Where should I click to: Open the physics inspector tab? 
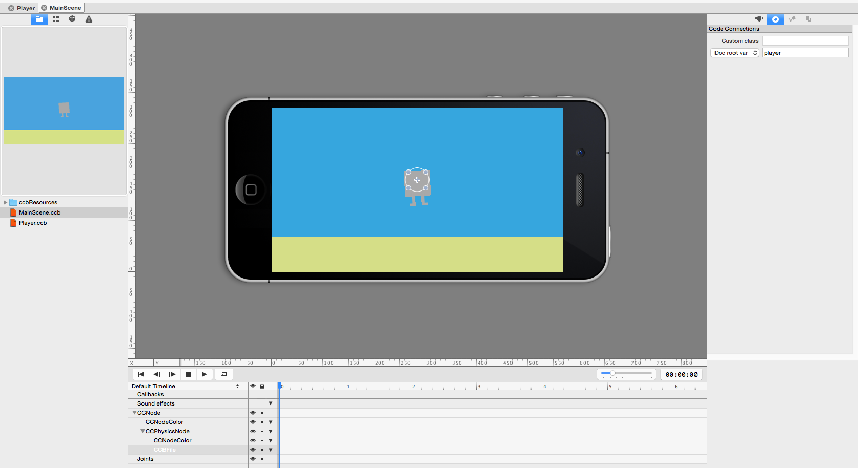[x=792, y=19]
